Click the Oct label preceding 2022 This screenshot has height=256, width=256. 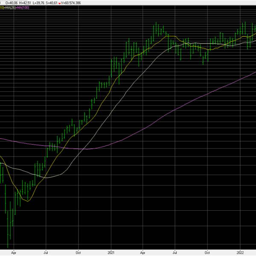pyautogui.click(x=207, y=252)
